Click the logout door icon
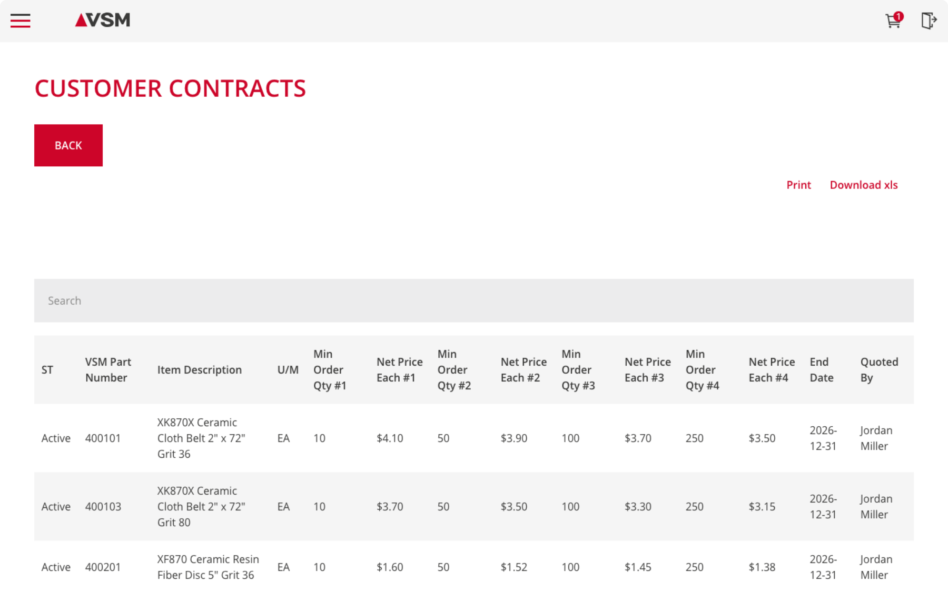 pos(929,21)
